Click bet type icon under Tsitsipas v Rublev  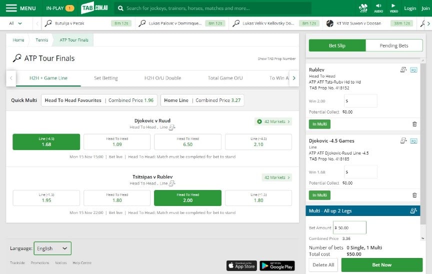click(x=172, y=183)
